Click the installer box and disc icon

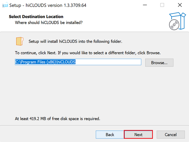(177, 21)
